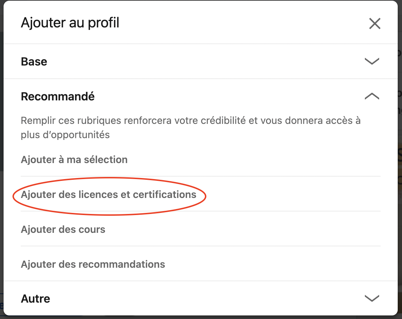Click blank space in the Ajouter des cours row
The image size is (402, 319).
click(x=250, y=229)
